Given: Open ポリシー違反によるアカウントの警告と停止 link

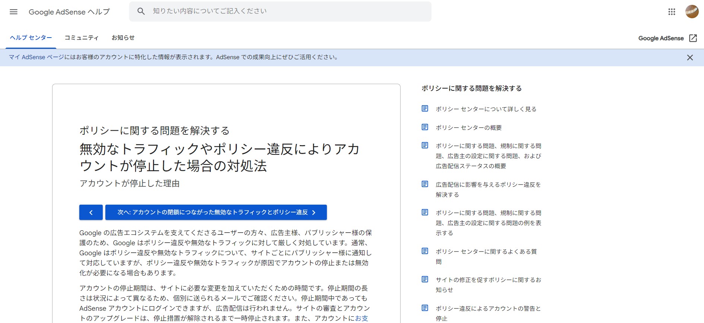Looking at the screenshot, I should pos(488,313).
